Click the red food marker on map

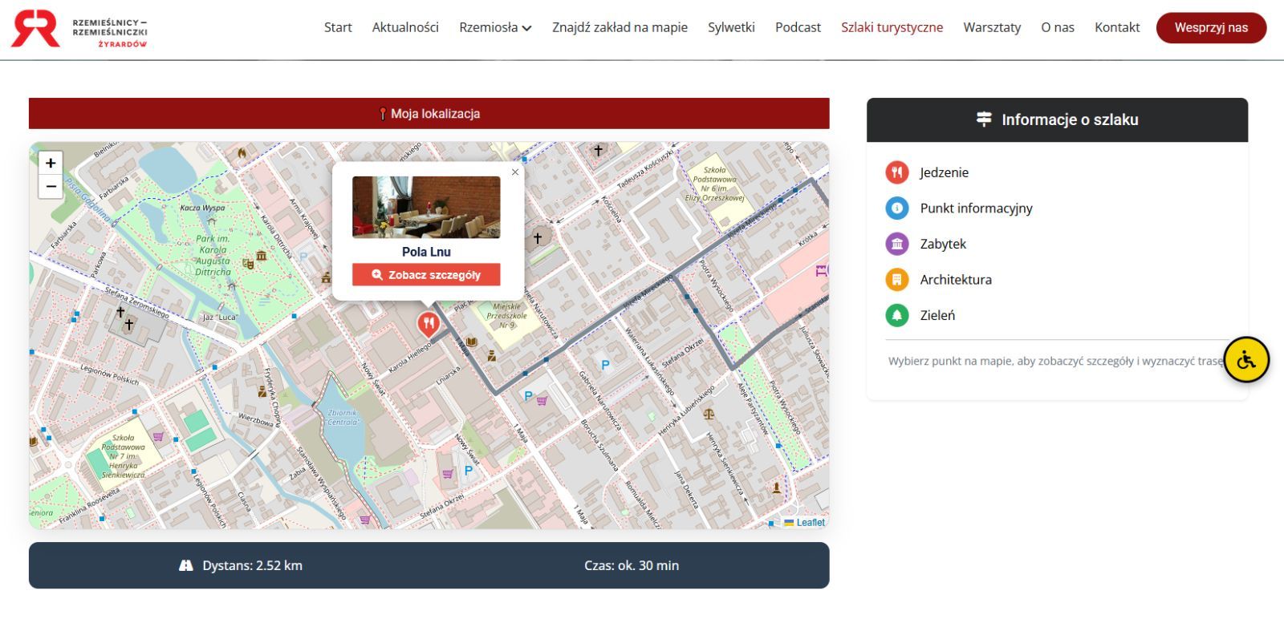click(x=429, y=324)
